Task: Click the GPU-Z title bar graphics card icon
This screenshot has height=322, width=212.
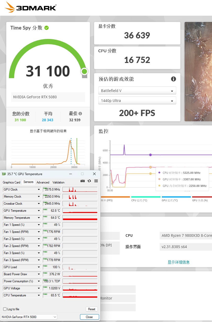Action: (x=4, y=174)
